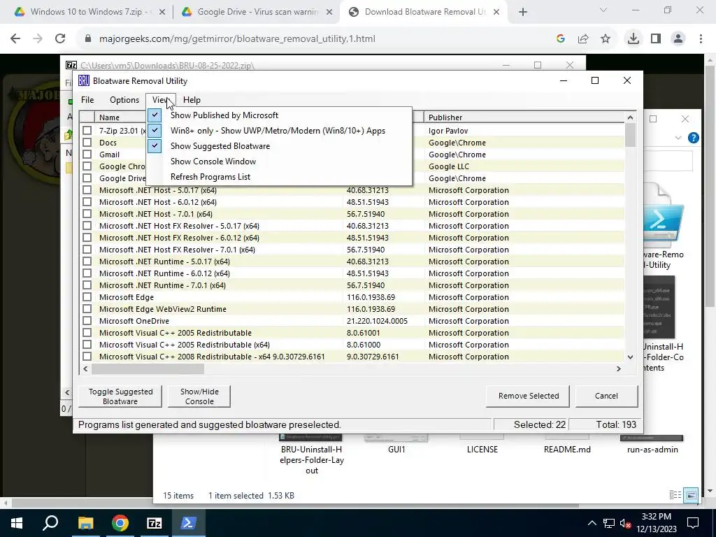The width and height of the screenshot is (716, 537).
Task: Click Show/Hide Console button
Action: click(x=199, y=396)
